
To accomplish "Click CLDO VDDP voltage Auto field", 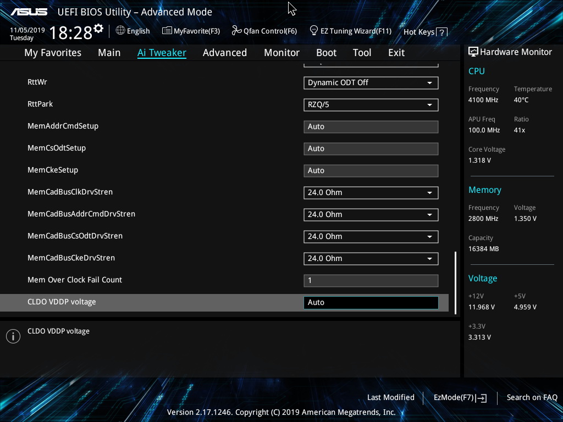I will click(x=371, y=303).
